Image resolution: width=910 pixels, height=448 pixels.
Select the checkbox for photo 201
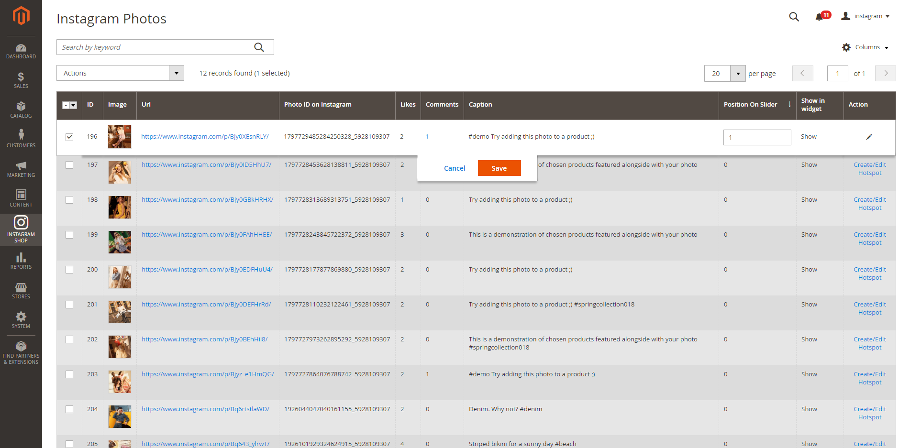tap(69, 305)
